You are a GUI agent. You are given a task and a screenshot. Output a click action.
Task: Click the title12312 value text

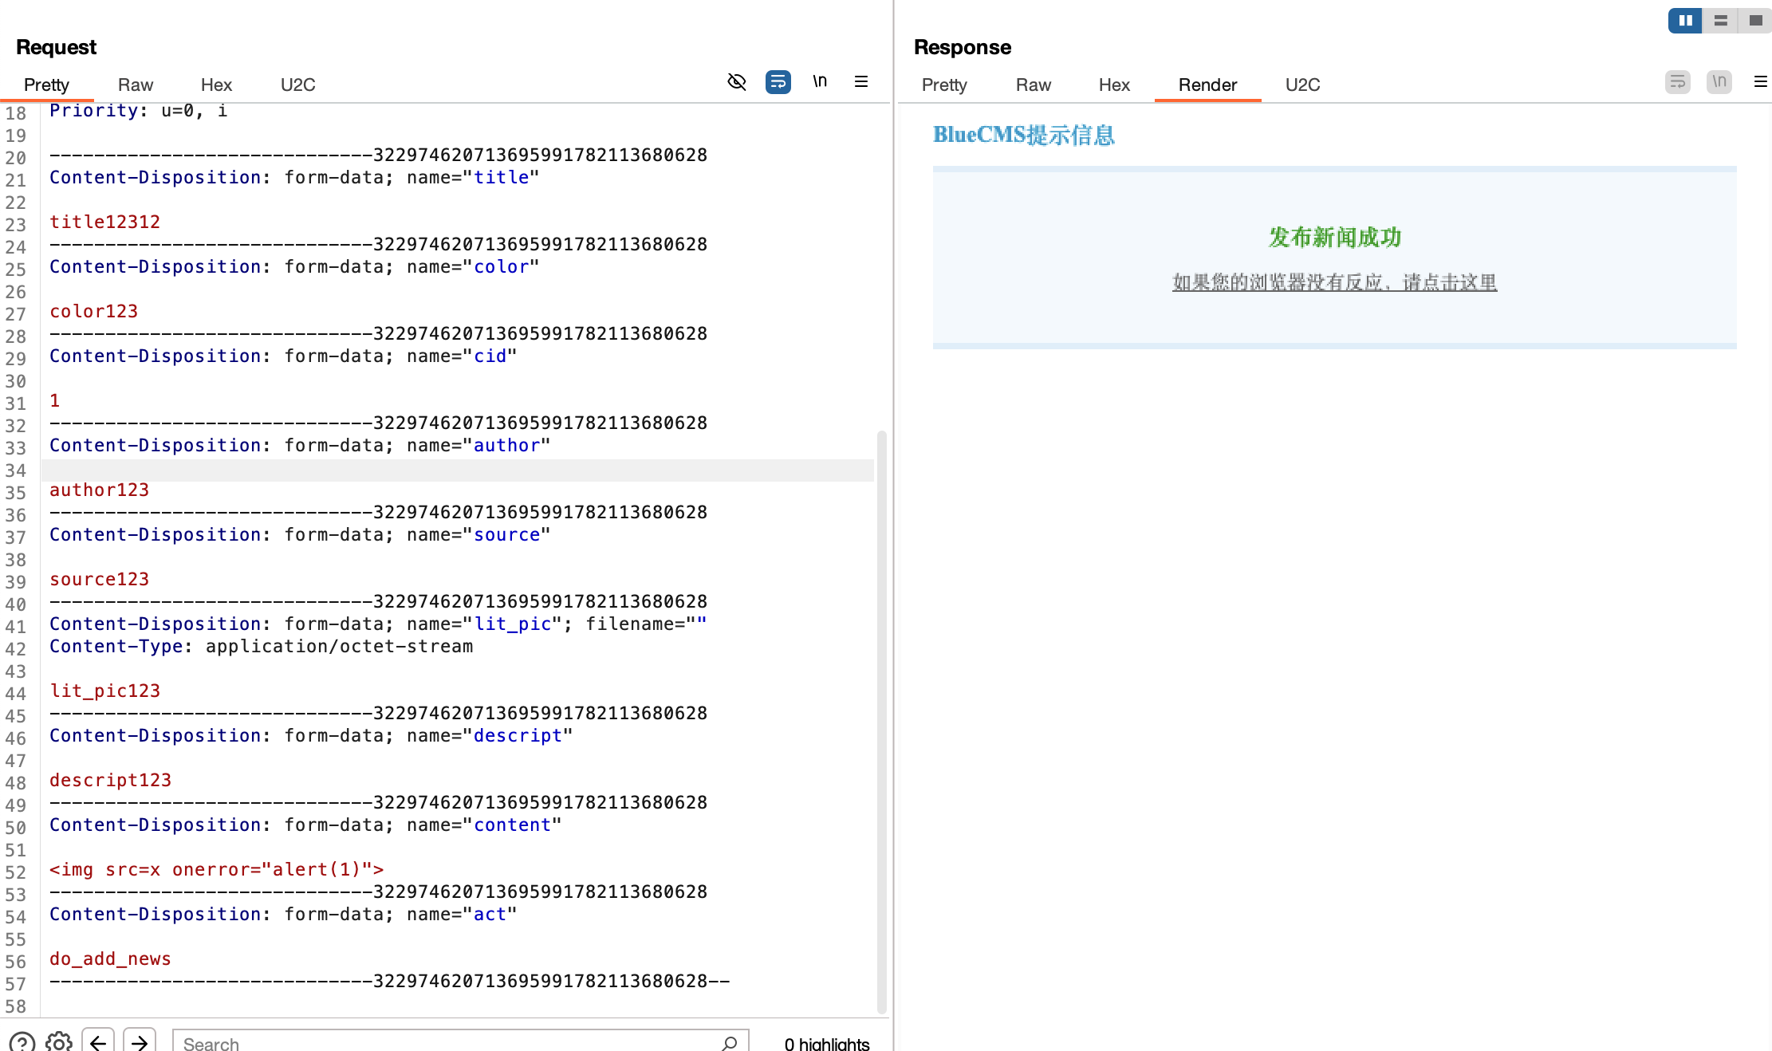pos(105,222)
